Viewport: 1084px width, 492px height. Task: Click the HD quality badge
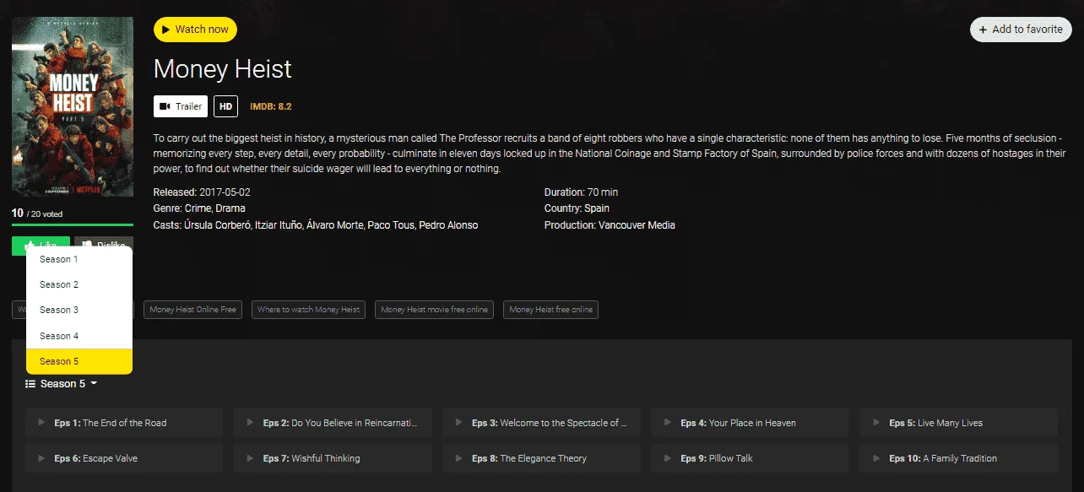(x=225, y=106)
